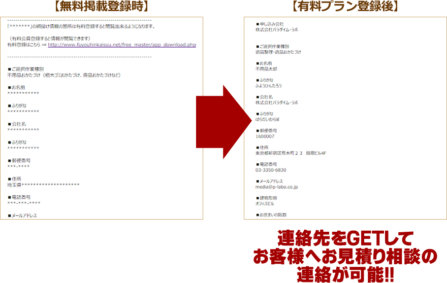Click ■メールアドレス label in paid plan panel
The width and height of the screenshot is (447, 283).
tap(269, 181)
